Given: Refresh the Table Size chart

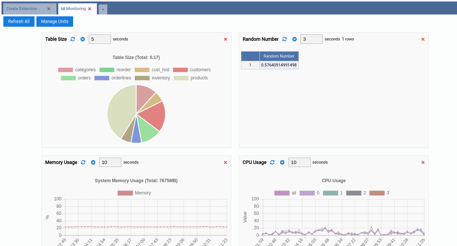Looking at the screenshot, I should pyautogui.click(x=73, y=39).
